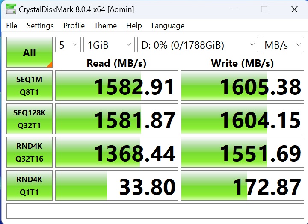Image resolution: width=308 pixels, height=224 pixels.
Task: Run all benchmarks with the All button
Action: point(30,53)
